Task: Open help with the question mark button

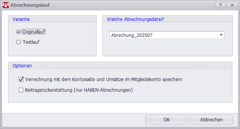Action: 220,5
